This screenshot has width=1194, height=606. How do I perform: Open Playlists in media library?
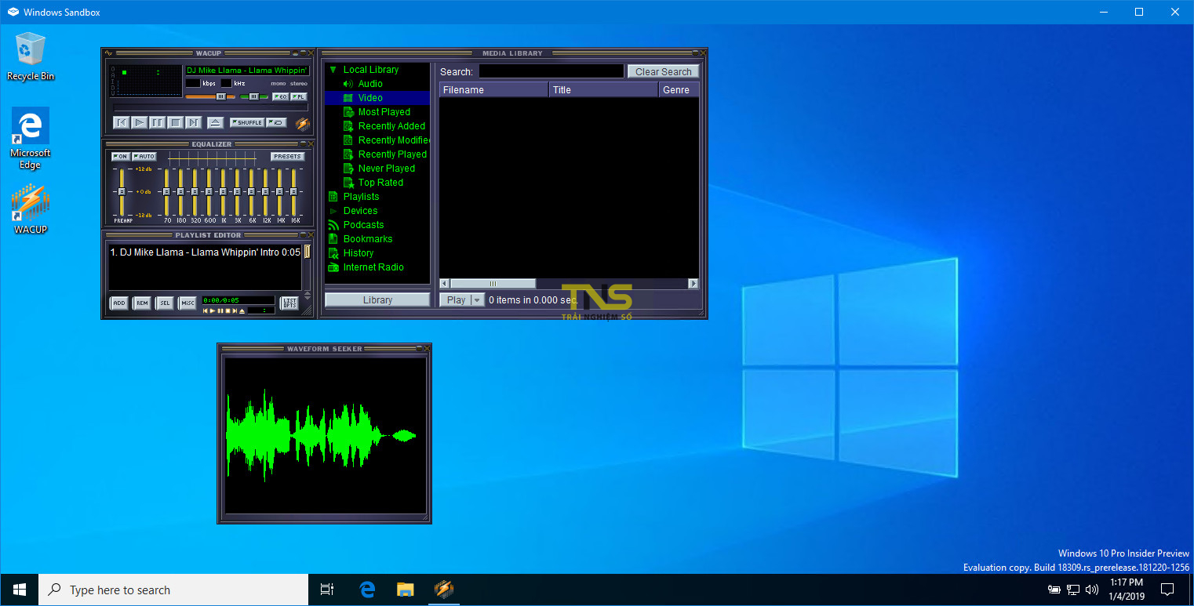tap(361, 197)
